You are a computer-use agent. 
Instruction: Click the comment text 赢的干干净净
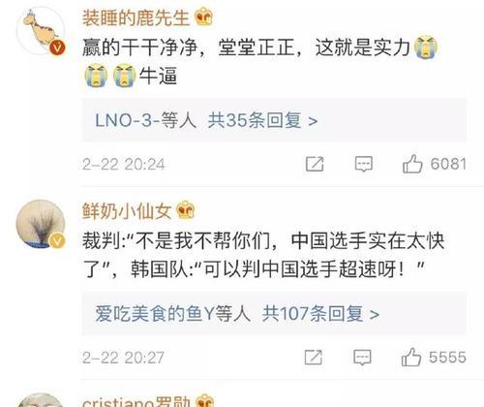click(139, 47)
